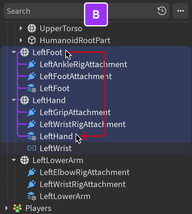Click the HumanoidRootPart cube icon
This screenshot has width=192, height=214.
click(31, 40)
